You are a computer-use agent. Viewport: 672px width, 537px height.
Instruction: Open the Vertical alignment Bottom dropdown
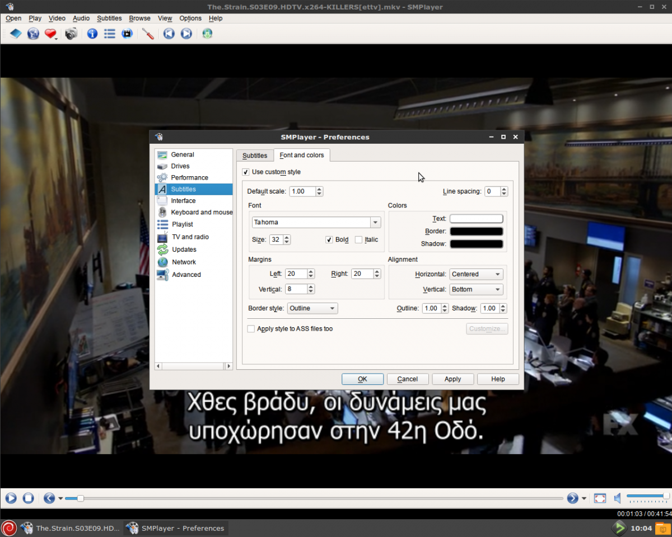click(477, 290)
